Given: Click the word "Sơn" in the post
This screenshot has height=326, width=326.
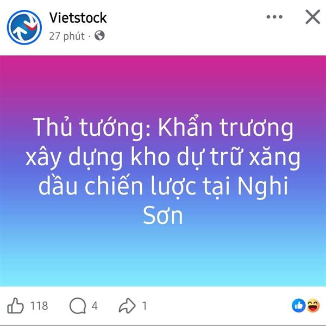Looking at the screenshot, I should tap(163, 215).
